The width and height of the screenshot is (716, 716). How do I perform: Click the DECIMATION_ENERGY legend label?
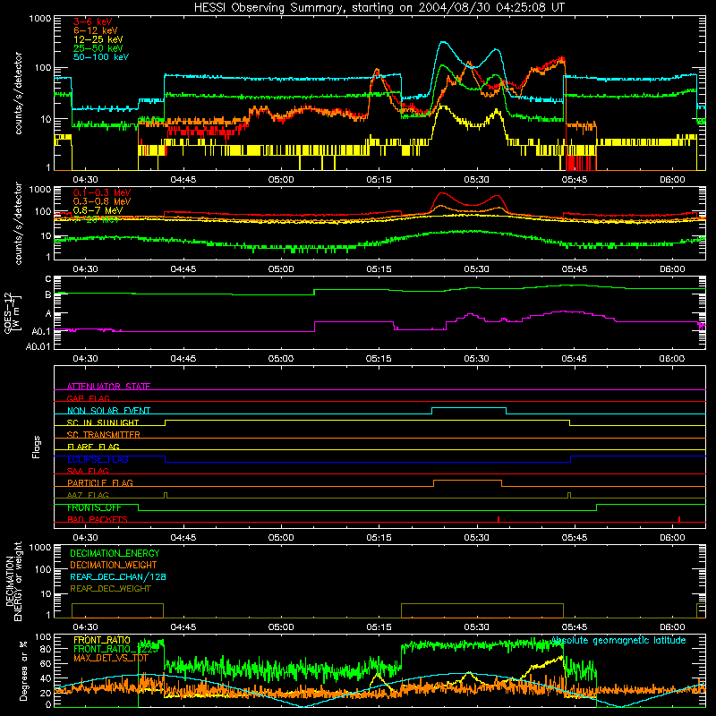(115, 553)
